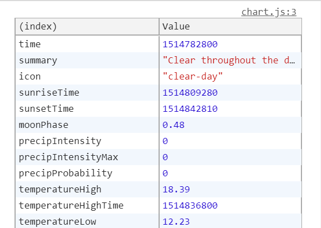
Task: Click the moonPhase value 0.48
Action: pyautogui.click(x=174, y=125)
